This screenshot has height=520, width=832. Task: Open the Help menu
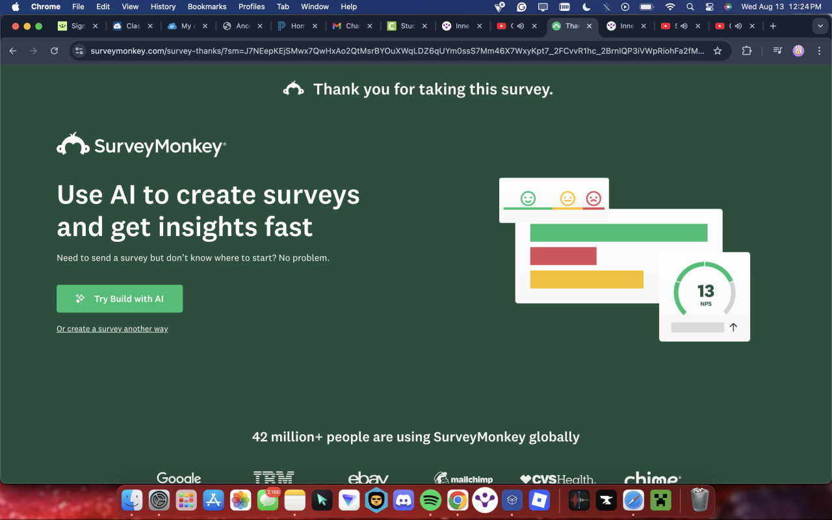[x=349, y=6]
